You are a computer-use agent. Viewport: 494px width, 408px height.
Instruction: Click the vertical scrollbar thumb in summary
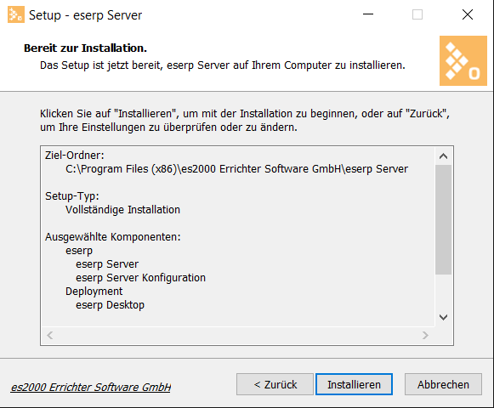pos(443,219)
